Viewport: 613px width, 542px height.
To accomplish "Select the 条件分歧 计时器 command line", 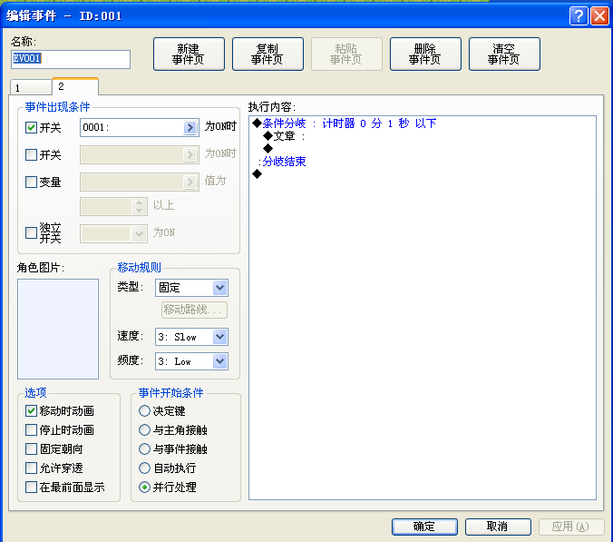I will [345, 123].
